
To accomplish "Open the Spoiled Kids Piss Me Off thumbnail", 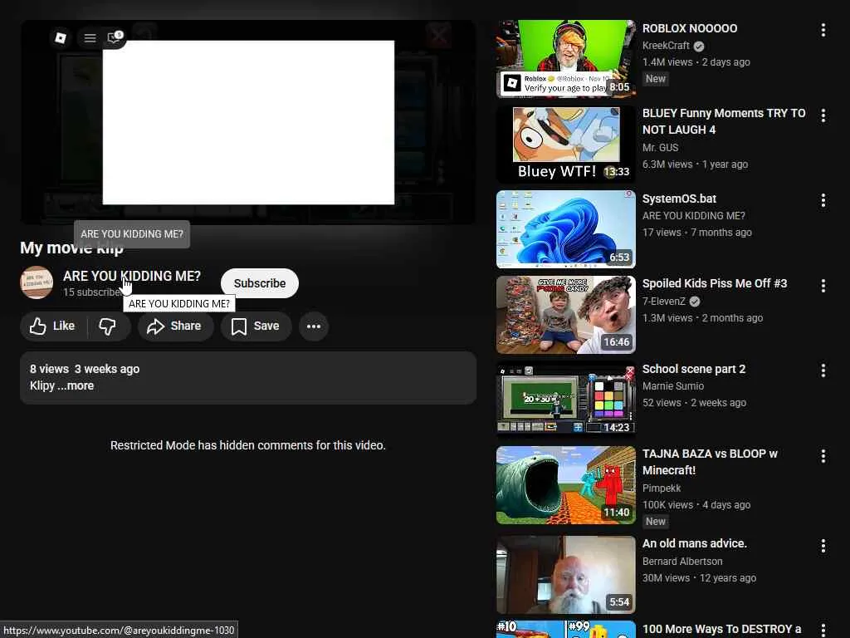I will point(566,315).
